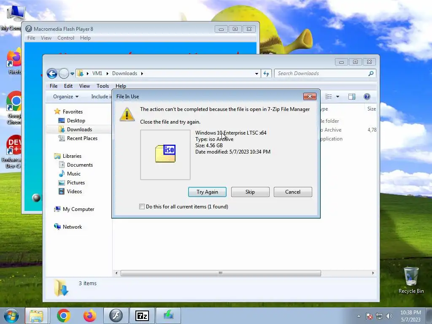432x324 pixels.
Task: Click the change view icon
Action: coord(328,97)
